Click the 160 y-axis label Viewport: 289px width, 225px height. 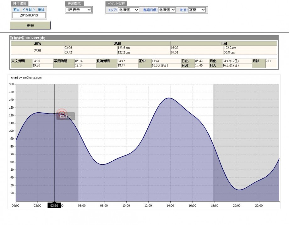click(11, 84)
